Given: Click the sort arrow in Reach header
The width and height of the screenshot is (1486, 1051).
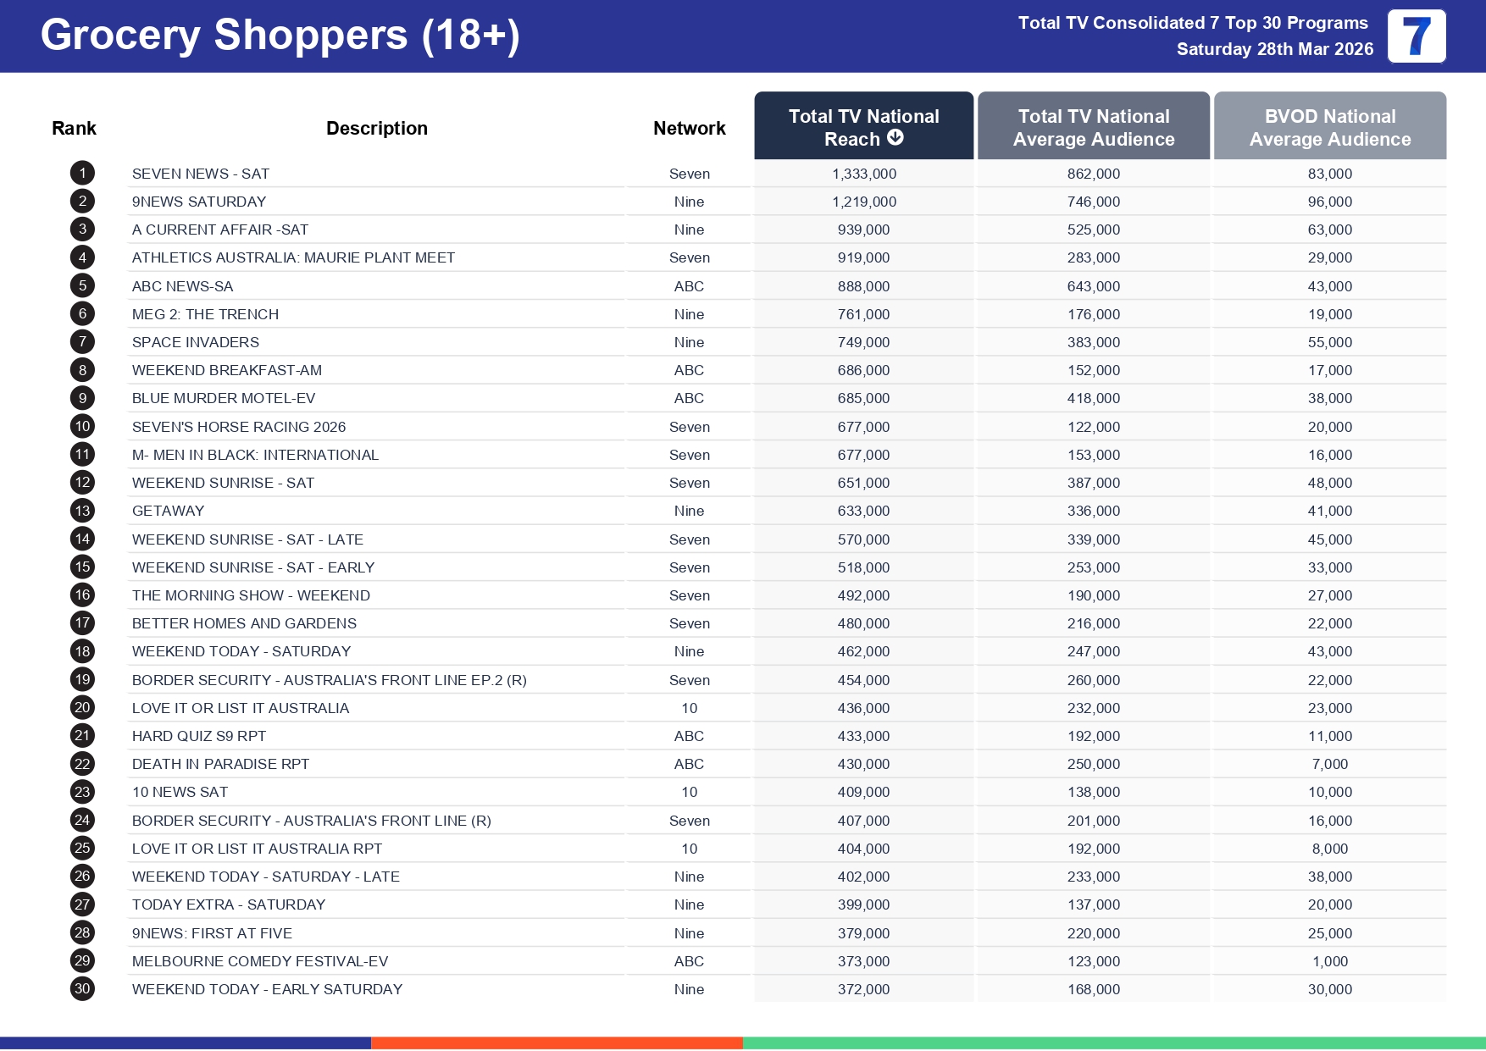Looking at the screenshot, I should [x=895, y=138].
